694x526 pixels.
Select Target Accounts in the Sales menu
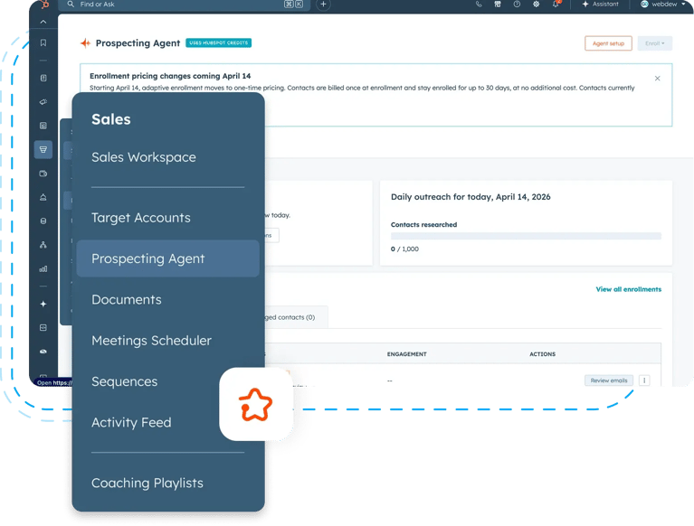pos(141,218)
